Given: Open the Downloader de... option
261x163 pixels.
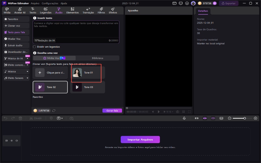Looking at the screenshot, I should point(16,52).
